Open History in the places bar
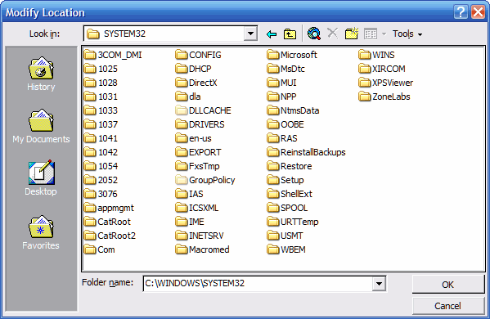 [41, 74]
